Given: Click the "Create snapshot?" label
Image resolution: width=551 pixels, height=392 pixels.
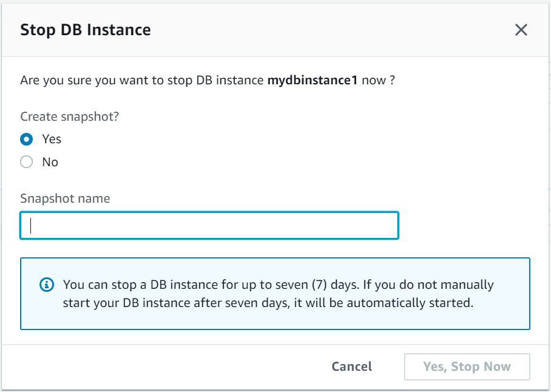Looking at the screenshot, I should [x=69, y=117].
